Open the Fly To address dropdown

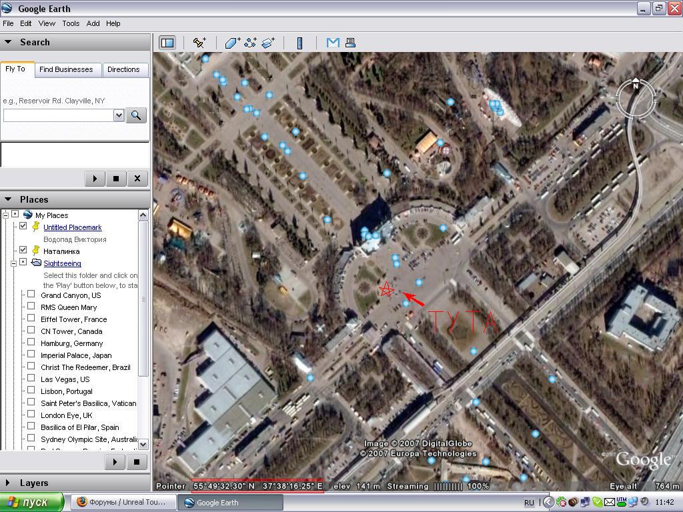coord(119,115)
